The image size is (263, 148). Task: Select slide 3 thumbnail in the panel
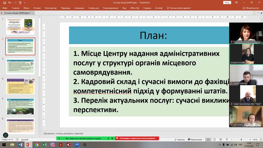pos(20,66)
